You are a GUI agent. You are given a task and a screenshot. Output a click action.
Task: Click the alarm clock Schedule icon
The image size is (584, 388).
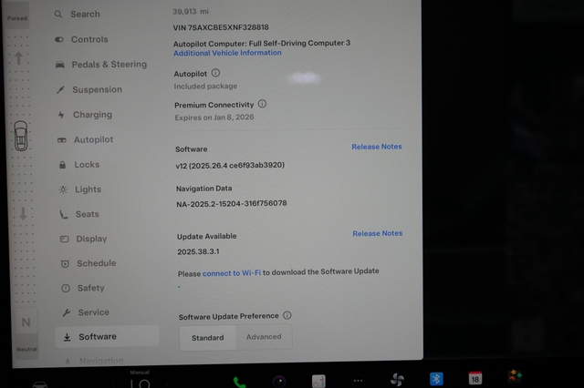[x=65, y=264]
